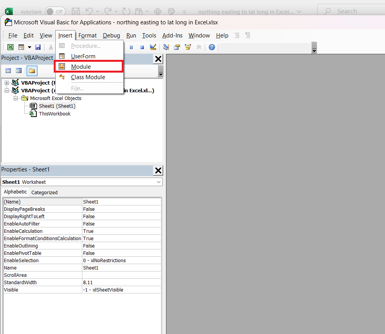The image size is (385, 334).
Task: Click the Break (pause) toolbar icon
Action: 131,47
